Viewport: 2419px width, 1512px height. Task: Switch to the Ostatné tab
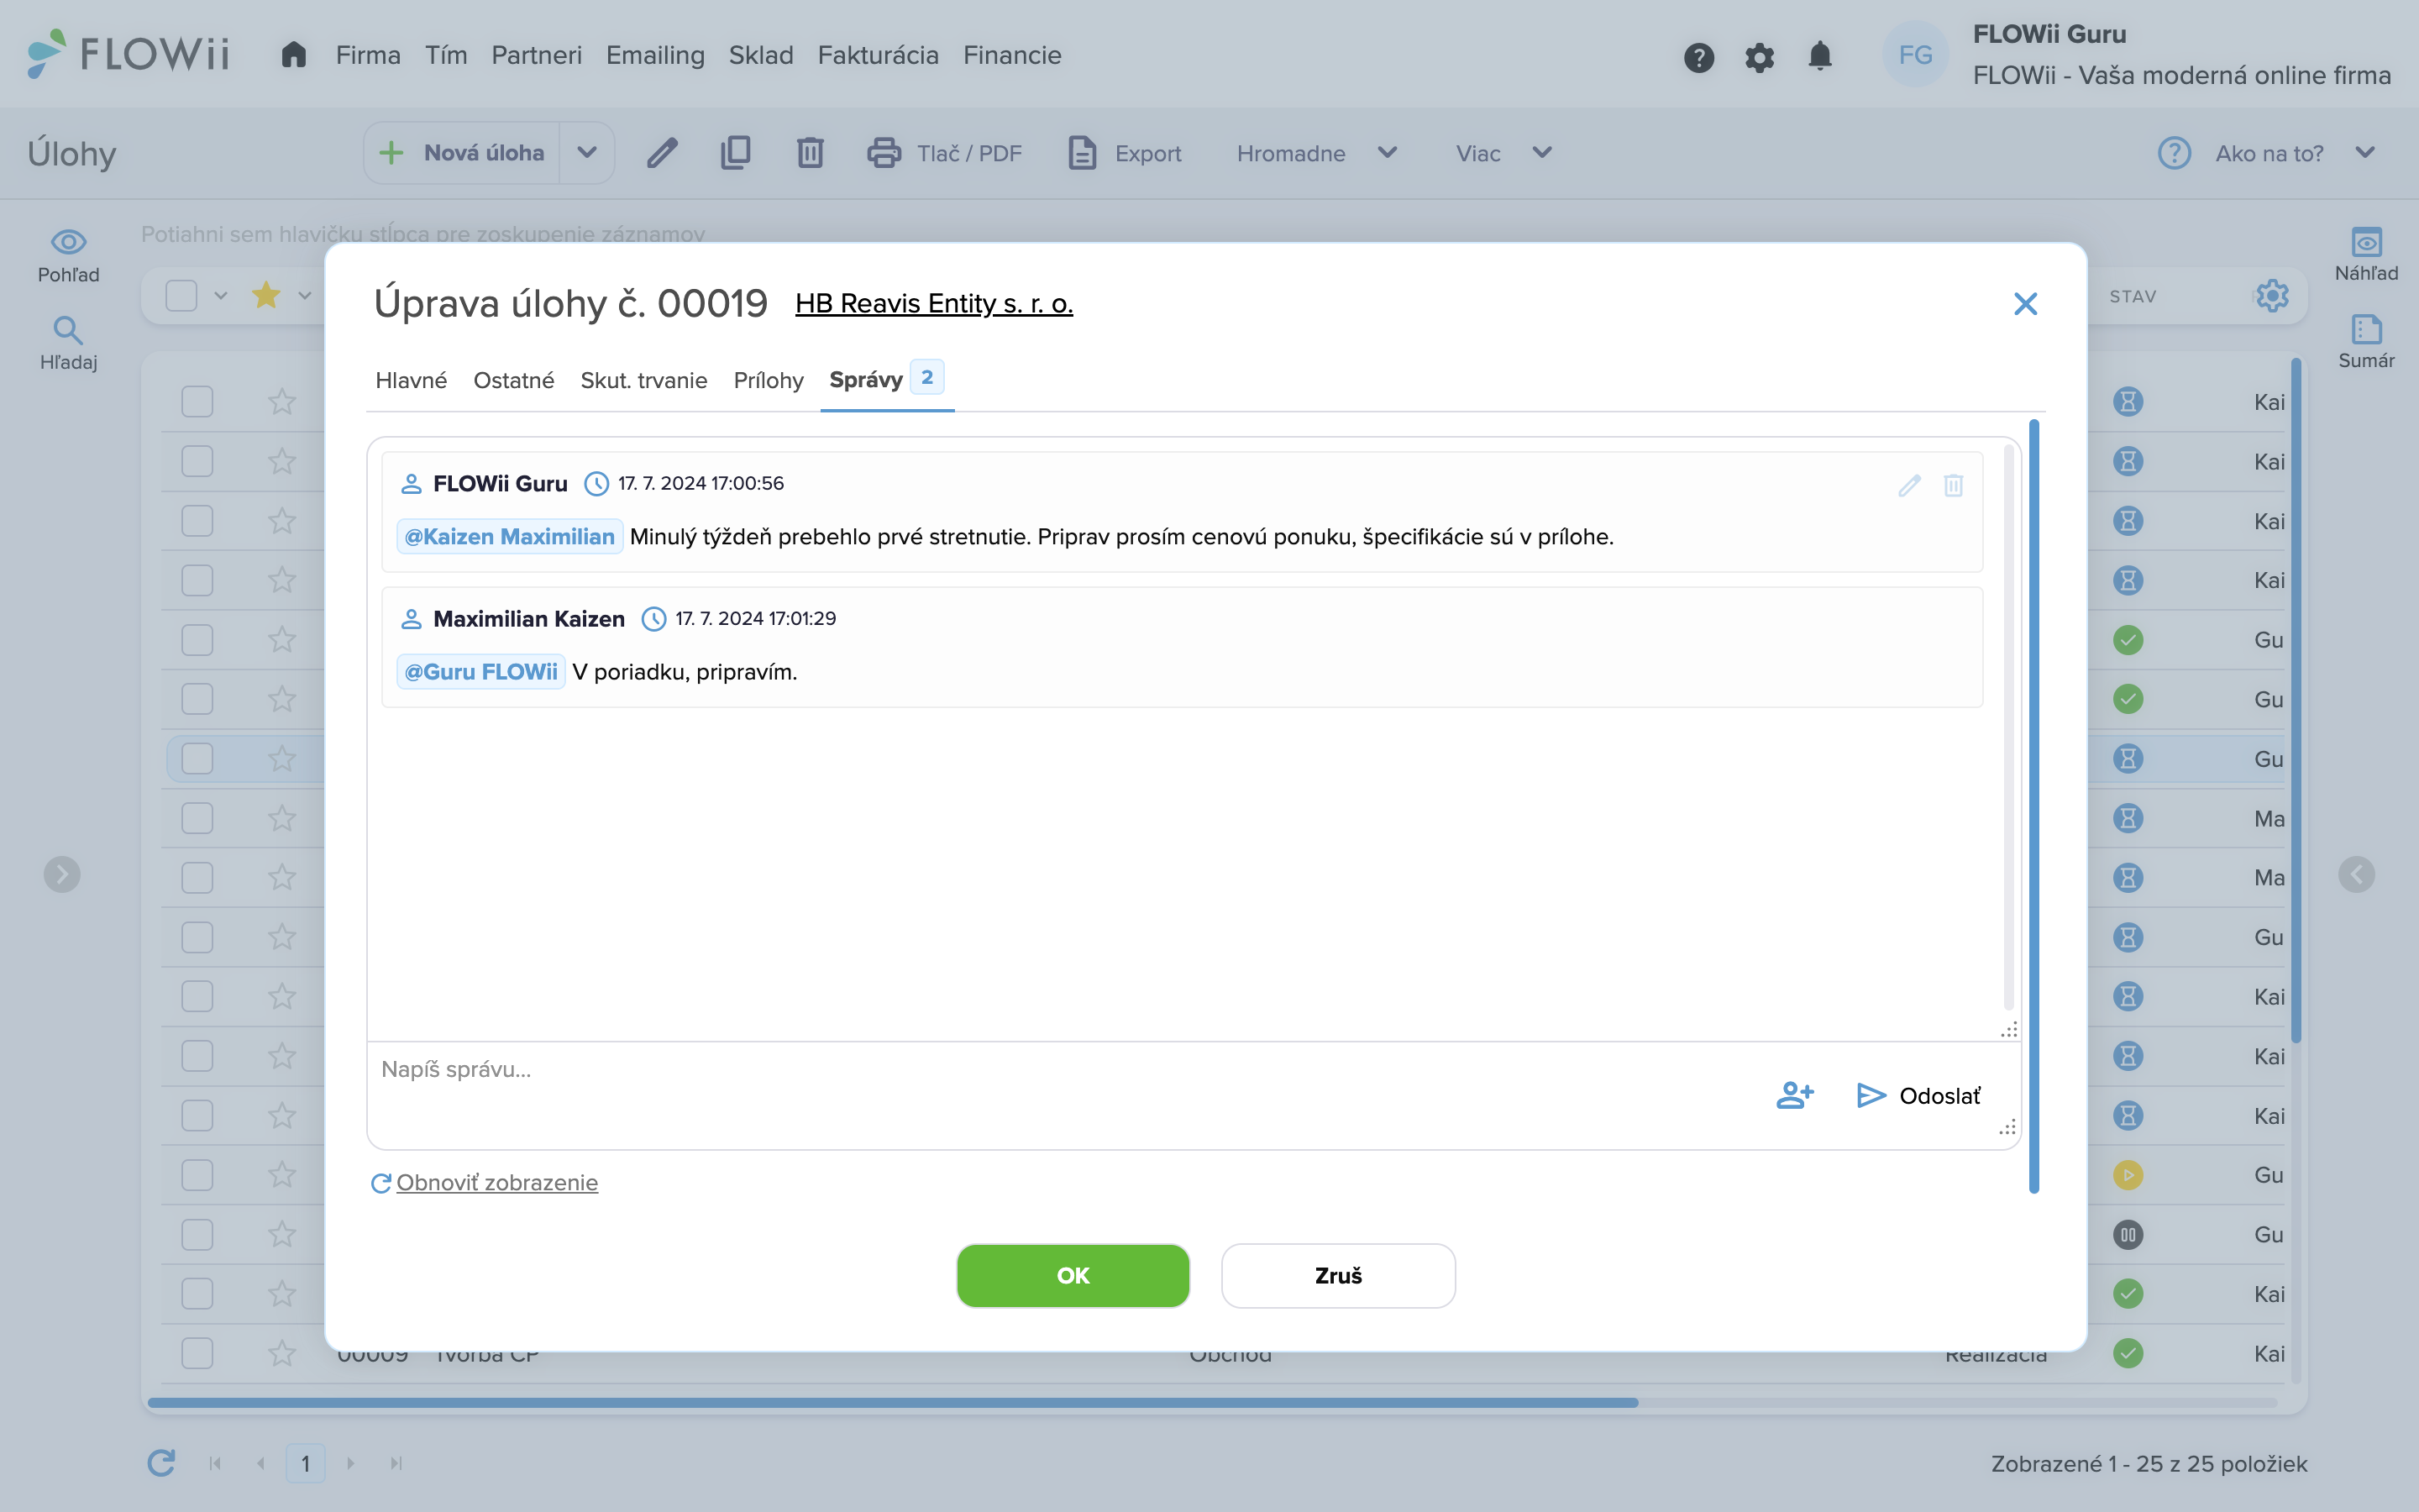tap(513, 380)
